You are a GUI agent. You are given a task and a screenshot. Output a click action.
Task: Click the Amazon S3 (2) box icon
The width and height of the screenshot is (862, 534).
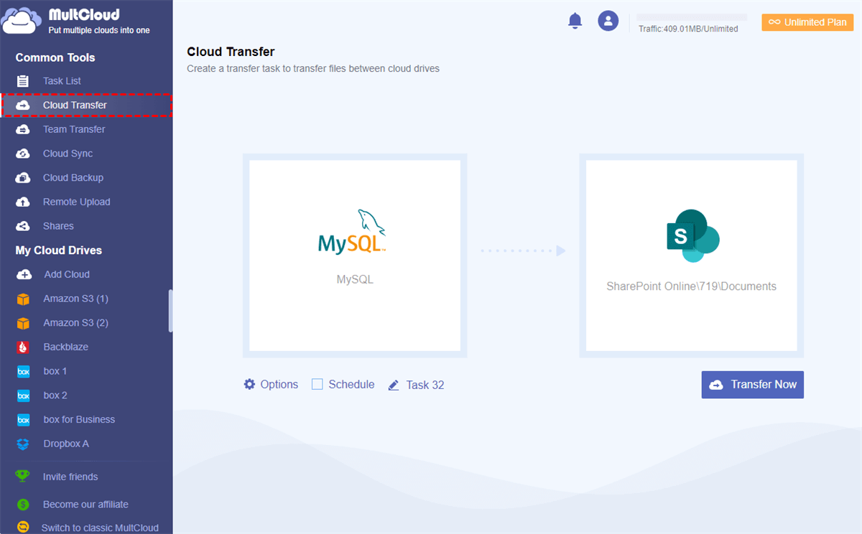click(x=24, y=323)
